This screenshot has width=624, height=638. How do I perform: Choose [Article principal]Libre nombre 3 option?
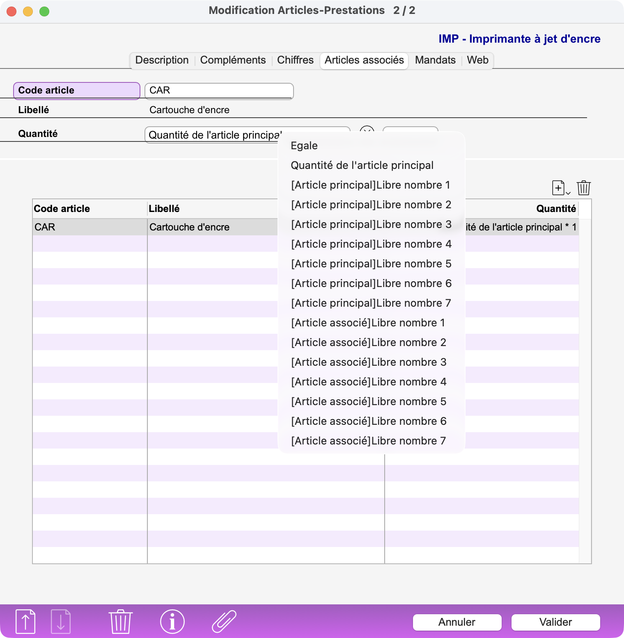click(371, 224)
